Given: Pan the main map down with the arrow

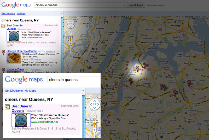Looking at the screenshot, I should coord(71,27).
